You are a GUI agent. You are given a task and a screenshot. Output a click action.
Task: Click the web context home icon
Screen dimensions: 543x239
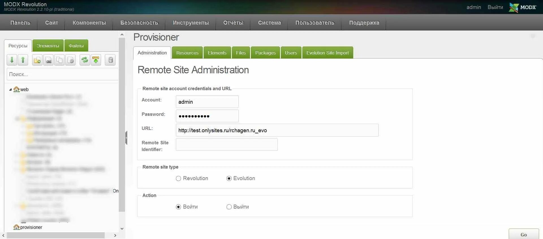click(x=16, y=89)
